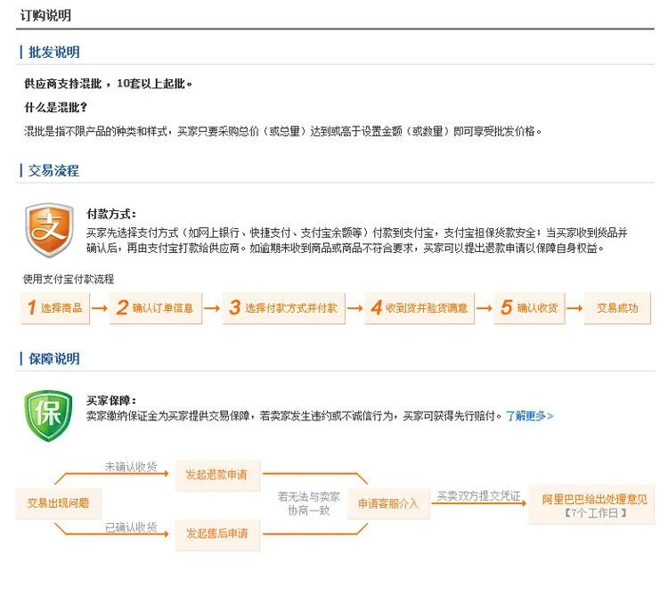Click the 订购说明 page title
Viewport: 668px width, 612px height.
point(45,16)
